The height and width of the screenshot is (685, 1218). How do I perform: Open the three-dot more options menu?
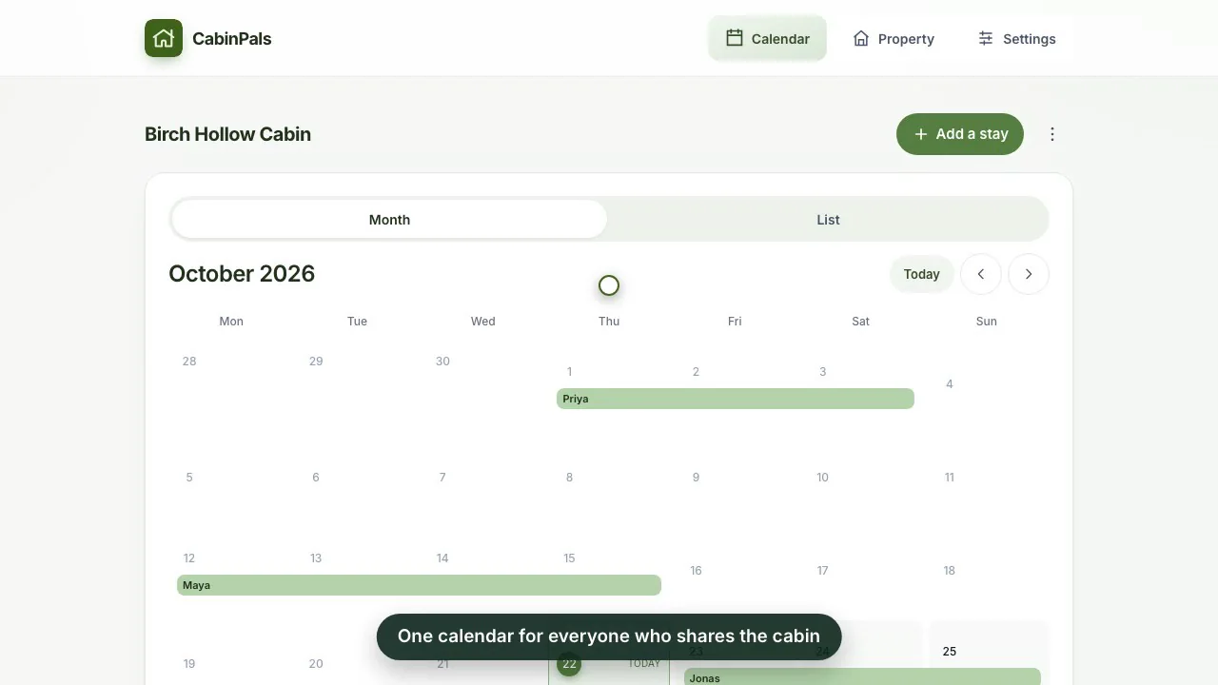(x=1052, y=134)
